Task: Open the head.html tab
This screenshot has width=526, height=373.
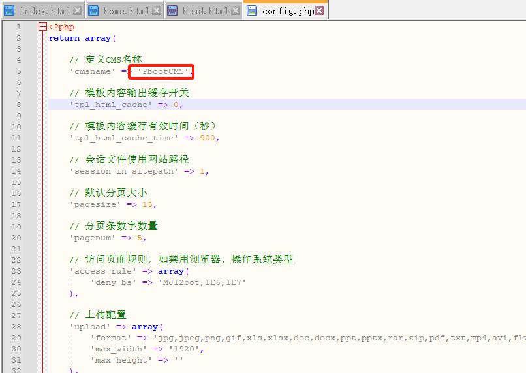Action: (x=205, y=11)
